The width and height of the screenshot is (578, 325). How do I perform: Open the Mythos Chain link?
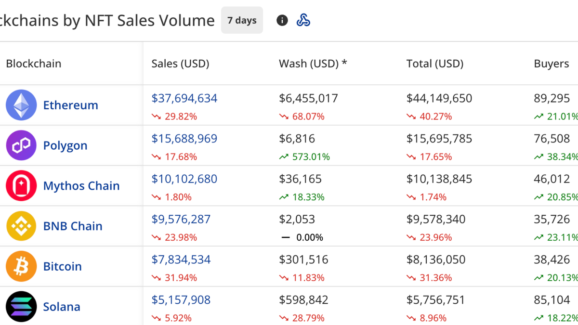[x=81, y=186]
